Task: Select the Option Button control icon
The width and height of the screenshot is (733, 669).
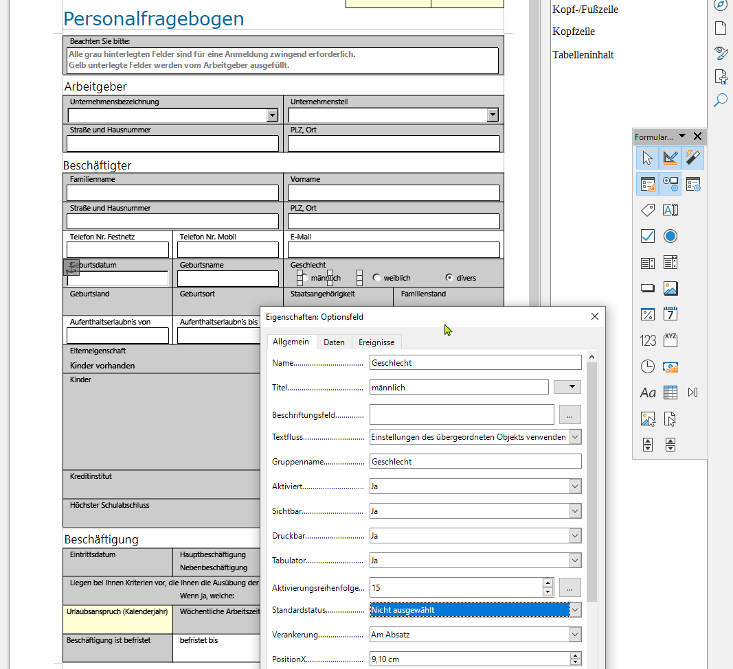Action: point(670,236)
